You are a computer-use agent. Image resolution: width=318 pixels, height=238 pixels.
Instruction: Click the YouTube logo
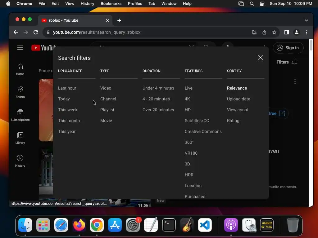[43, 48]
